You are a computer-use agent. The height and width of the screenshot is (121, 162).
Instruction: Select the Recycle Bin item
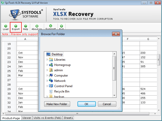(x=62, y=91)
